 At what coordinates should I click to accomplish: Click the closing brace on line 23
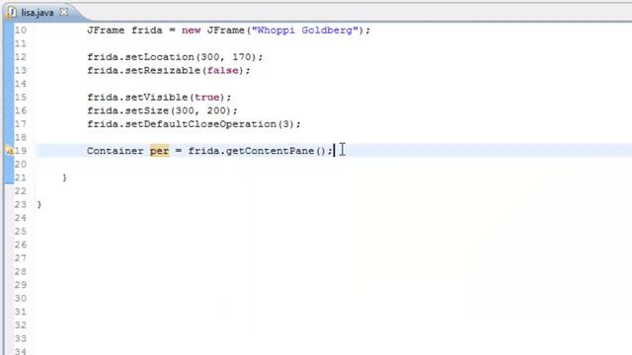pos(39,205)
